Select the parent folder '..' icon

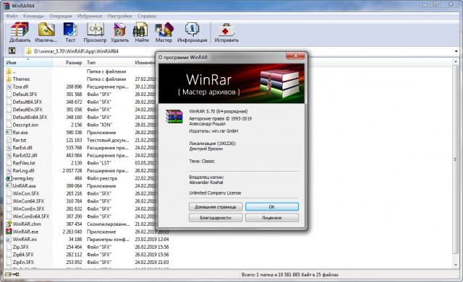click(x=9, y=71)
